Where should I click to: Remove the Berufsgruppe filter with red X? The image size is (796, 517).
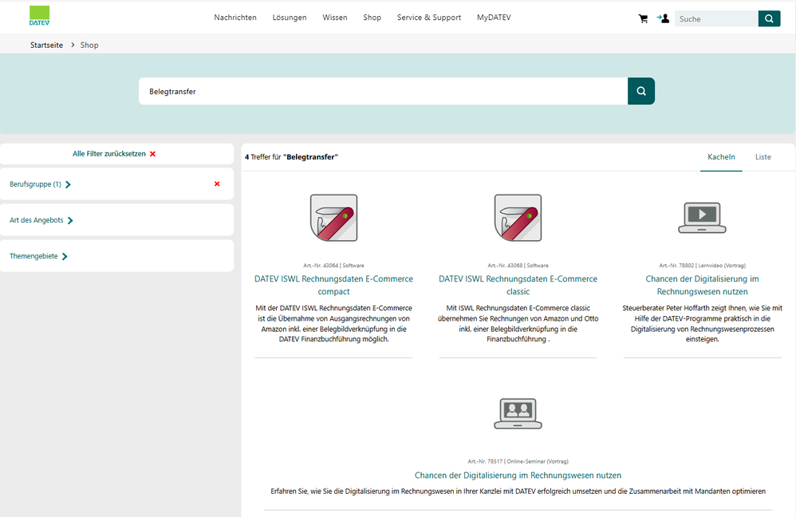point(217,184)
